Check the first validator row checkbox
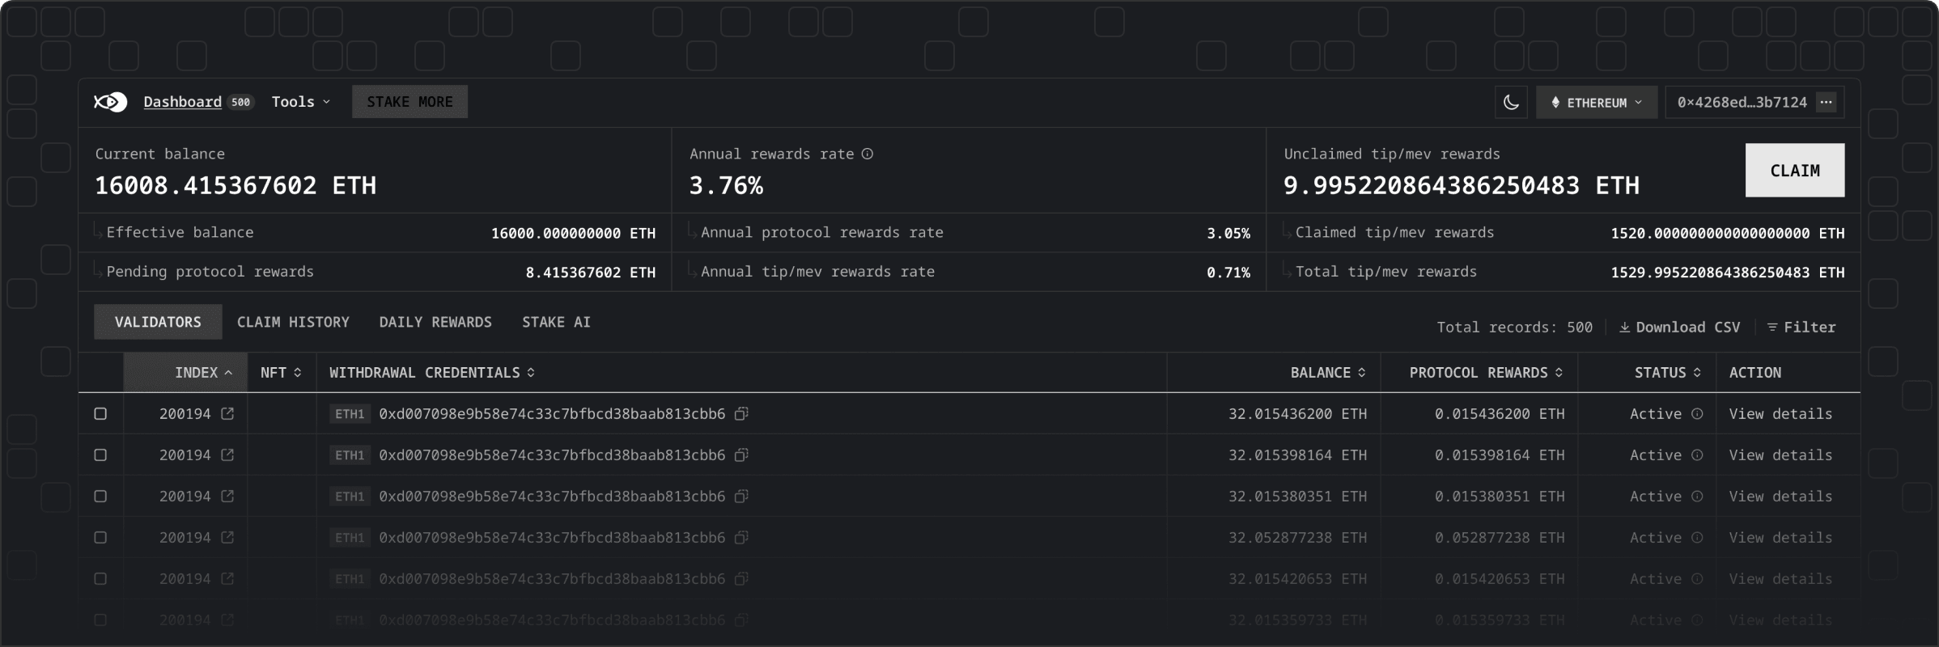Viewport: 1939px width, 647px height. tap(100, 414)
